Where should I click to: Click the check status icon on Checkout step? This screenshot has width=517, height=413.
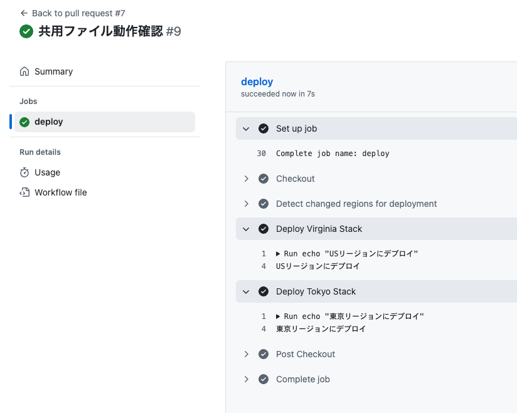264,179
